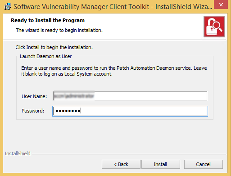
Task: Click the masked password dots
Action: (68, 111)
